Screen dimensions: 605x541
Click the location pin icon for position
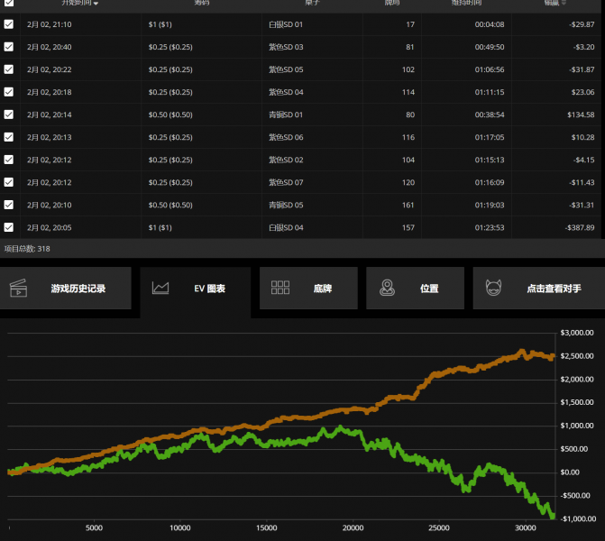pyautogui.click(x=387, y=289)
